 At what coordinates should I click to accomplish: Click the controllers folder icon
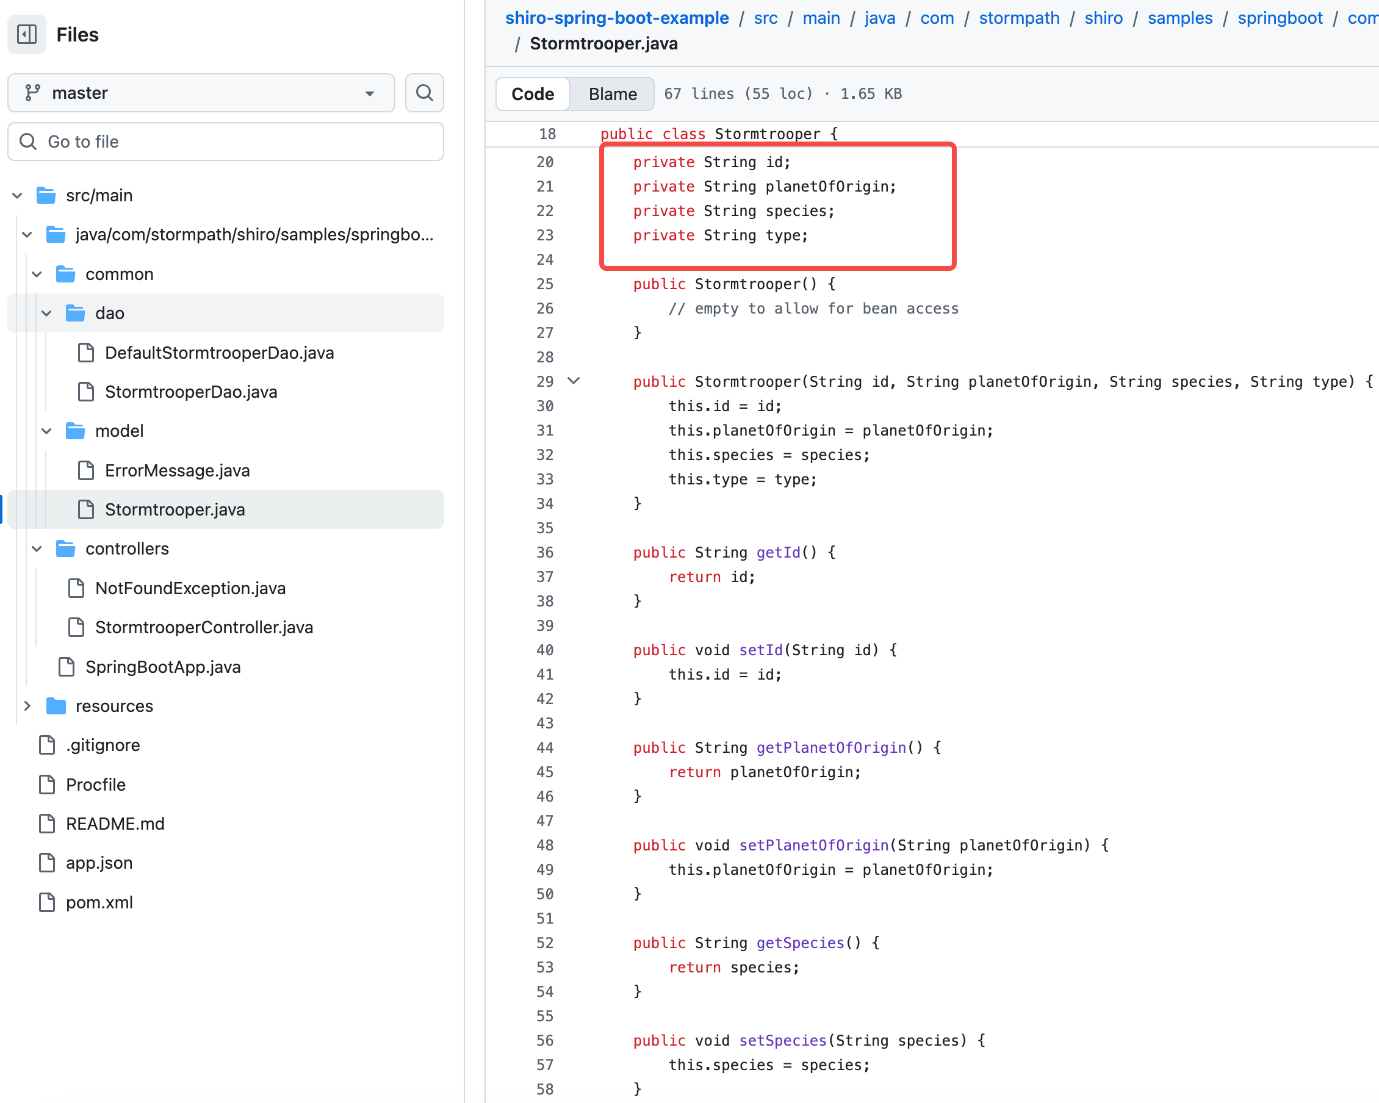66,548
